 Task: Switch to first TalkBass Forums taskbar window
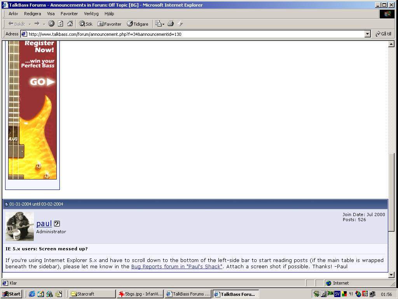pos(188,294)
